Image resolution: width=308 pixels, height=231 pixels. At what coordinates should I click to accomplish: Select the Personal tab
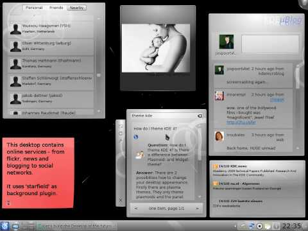(x=34, y=8)
